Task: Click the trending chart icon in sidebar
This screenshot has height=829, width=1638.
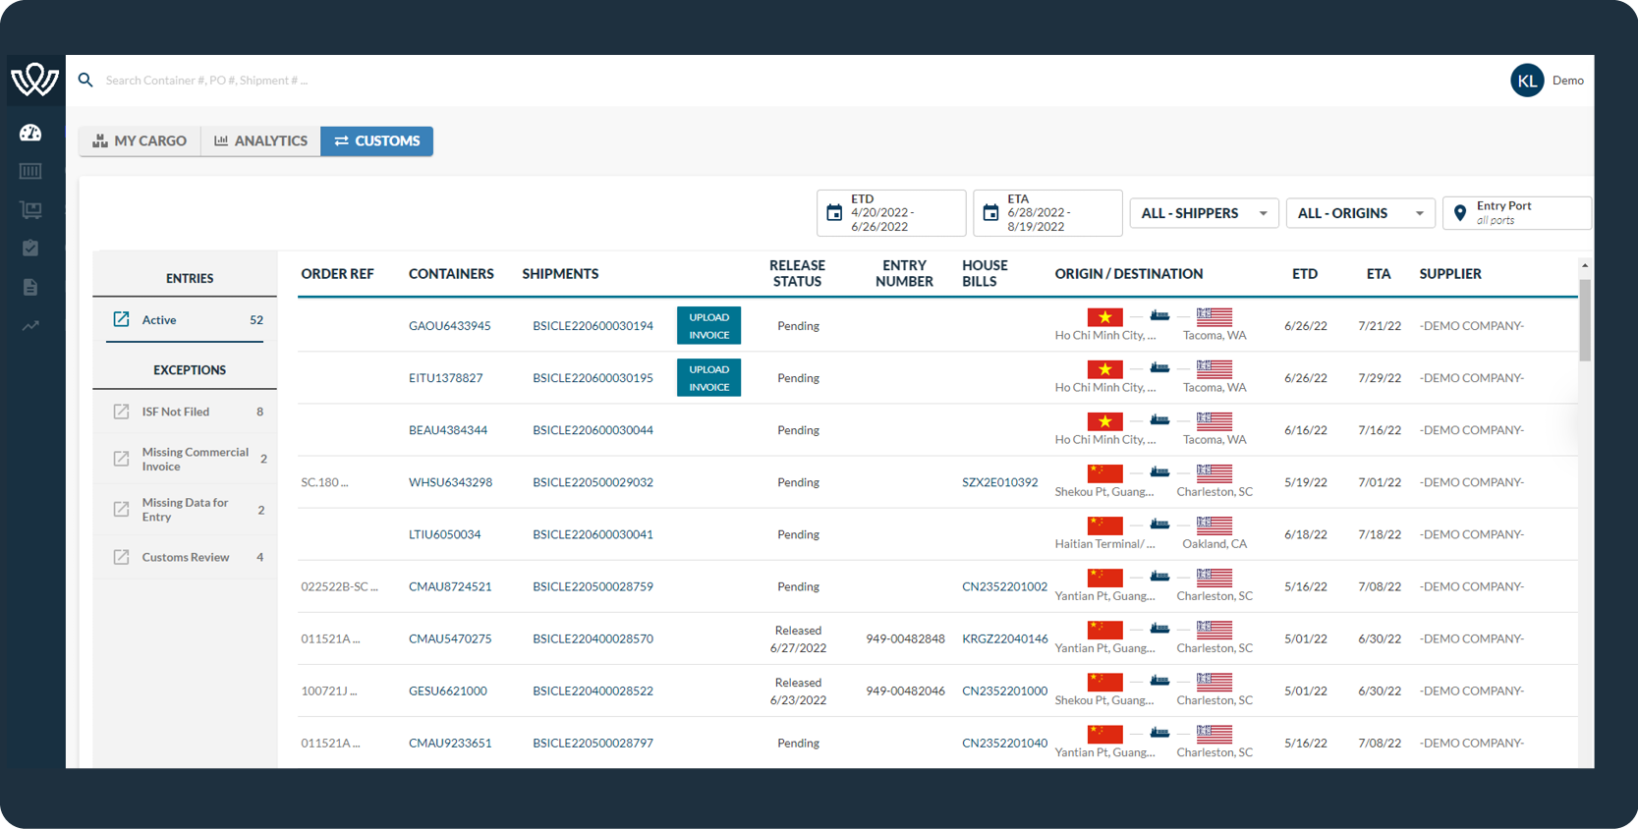Action: click(x=30, y=325)
